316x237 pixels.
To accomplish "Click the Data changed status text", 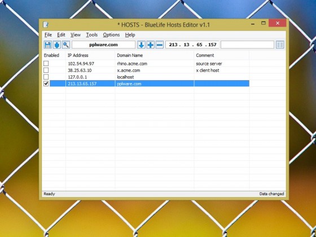I will click(x=271, y=194).
